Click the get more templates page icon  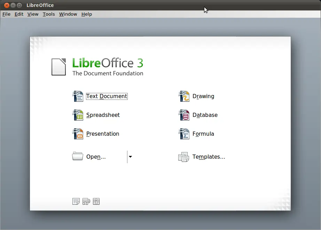point(76,201)
